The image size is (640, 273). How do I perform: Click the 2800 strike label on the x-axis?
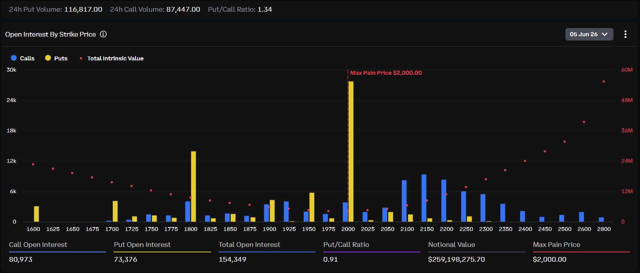pos(604,229)
